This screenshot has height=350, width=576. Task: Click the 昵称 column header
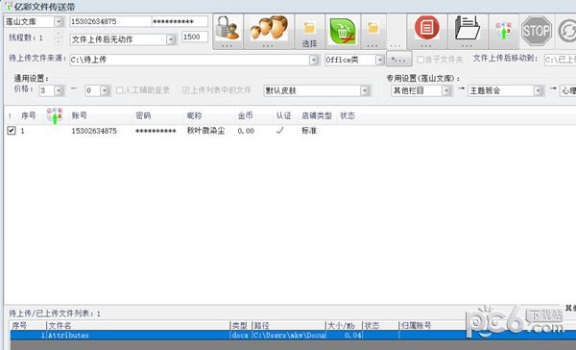click(194, 115)
